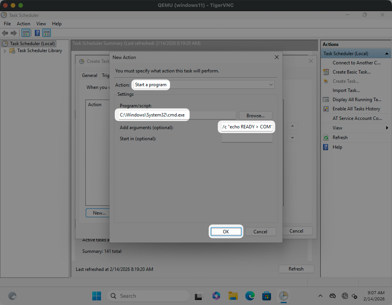The width and height of the screenshot is (392, 305).
Task: Open File Explorer from taskbar
Action: point(233,296)
